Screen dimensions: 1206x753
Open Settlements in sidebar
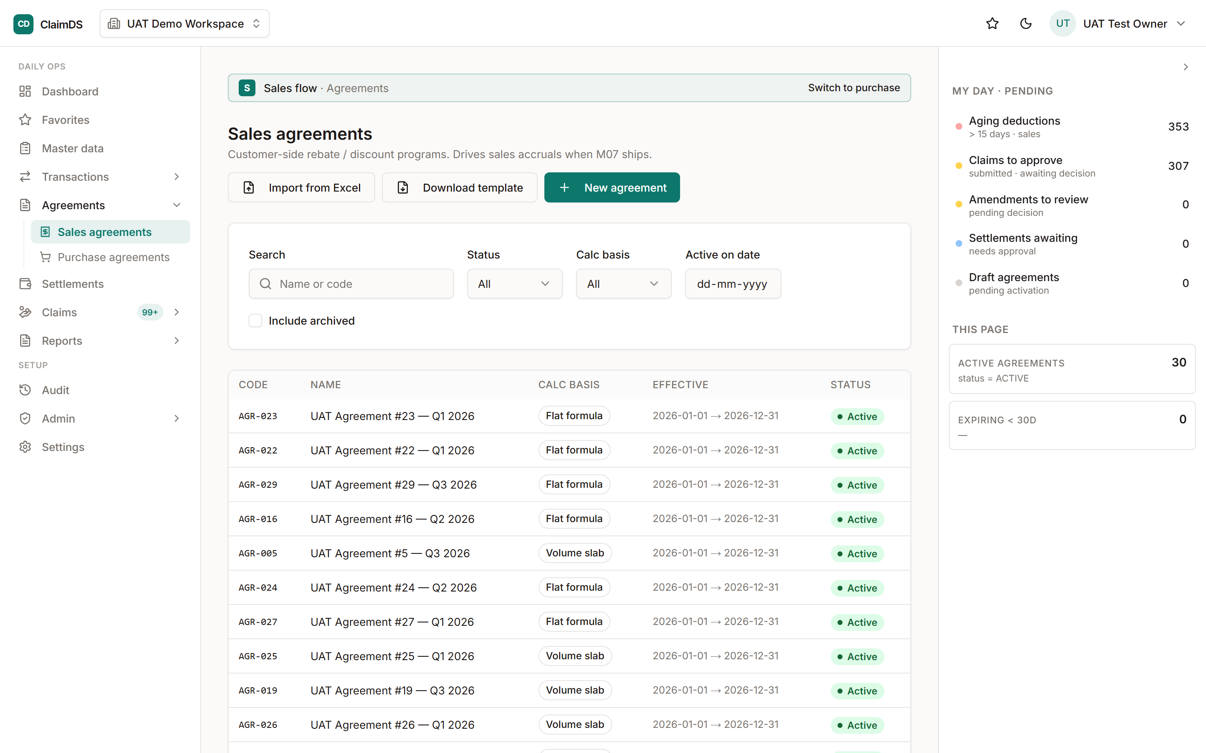(x=100, y=283)
